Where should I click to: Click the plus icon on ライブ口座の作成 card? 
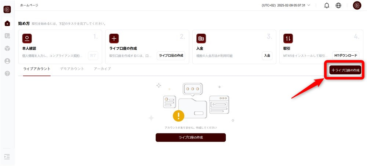[114, 38]
